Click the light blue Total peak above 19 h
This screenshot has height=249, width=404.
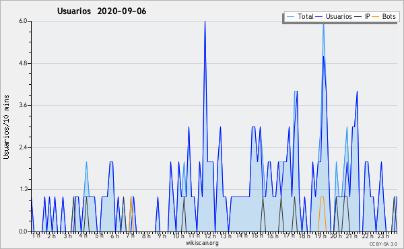323,26
